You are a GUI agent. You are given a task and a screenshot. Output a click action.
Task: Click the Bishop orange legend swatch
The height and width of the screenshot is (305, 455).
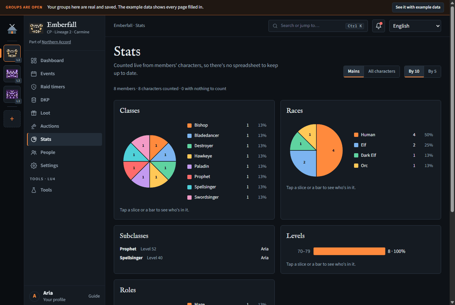(x=189, y=125)
